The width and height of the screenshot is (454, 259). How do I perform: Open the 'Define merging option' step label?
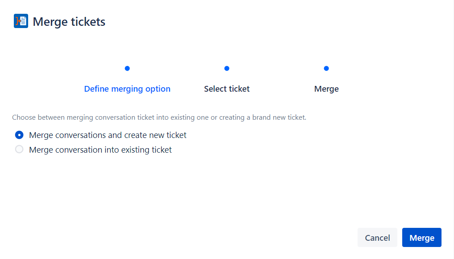click(127, 89)
